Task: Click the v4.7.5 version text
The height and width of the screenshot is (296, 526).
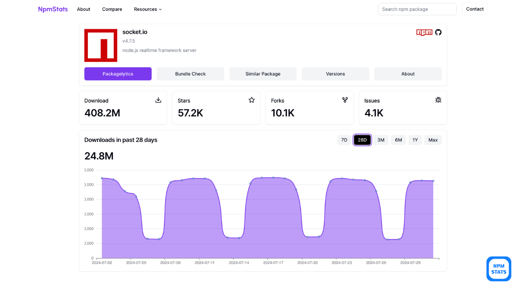Action: coord(129,41)
